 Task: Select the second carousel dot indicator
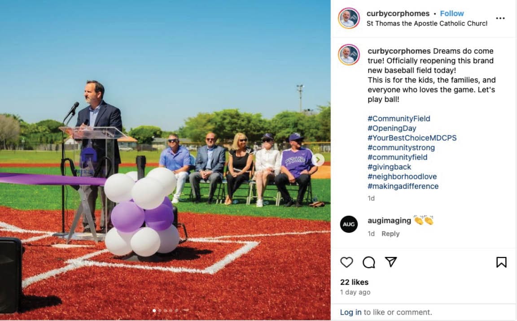pyautogui.click(x=160, y=311)
